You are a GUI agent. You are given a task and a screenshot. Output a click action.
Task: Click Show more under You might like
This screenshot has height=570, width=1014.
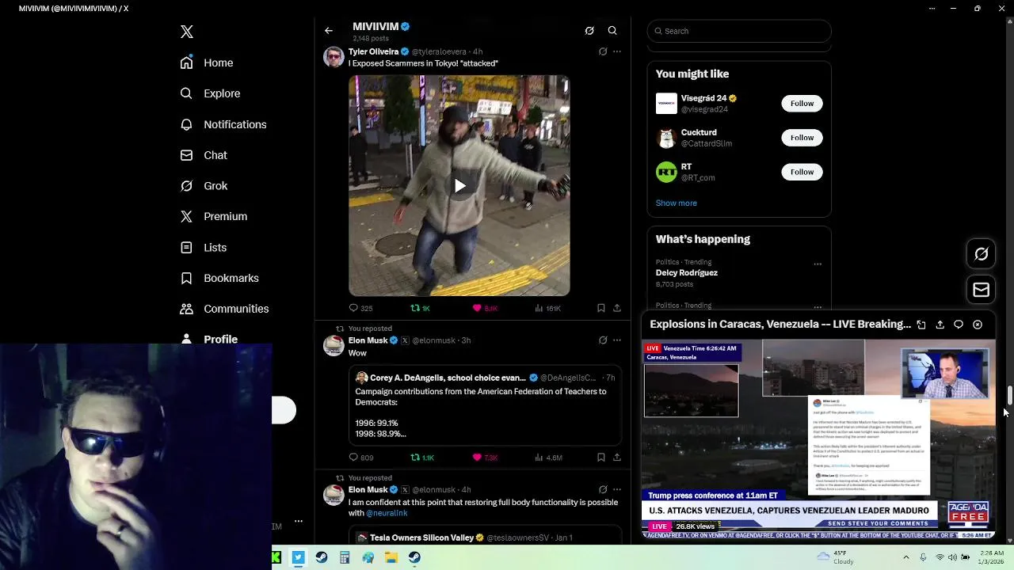677,203
